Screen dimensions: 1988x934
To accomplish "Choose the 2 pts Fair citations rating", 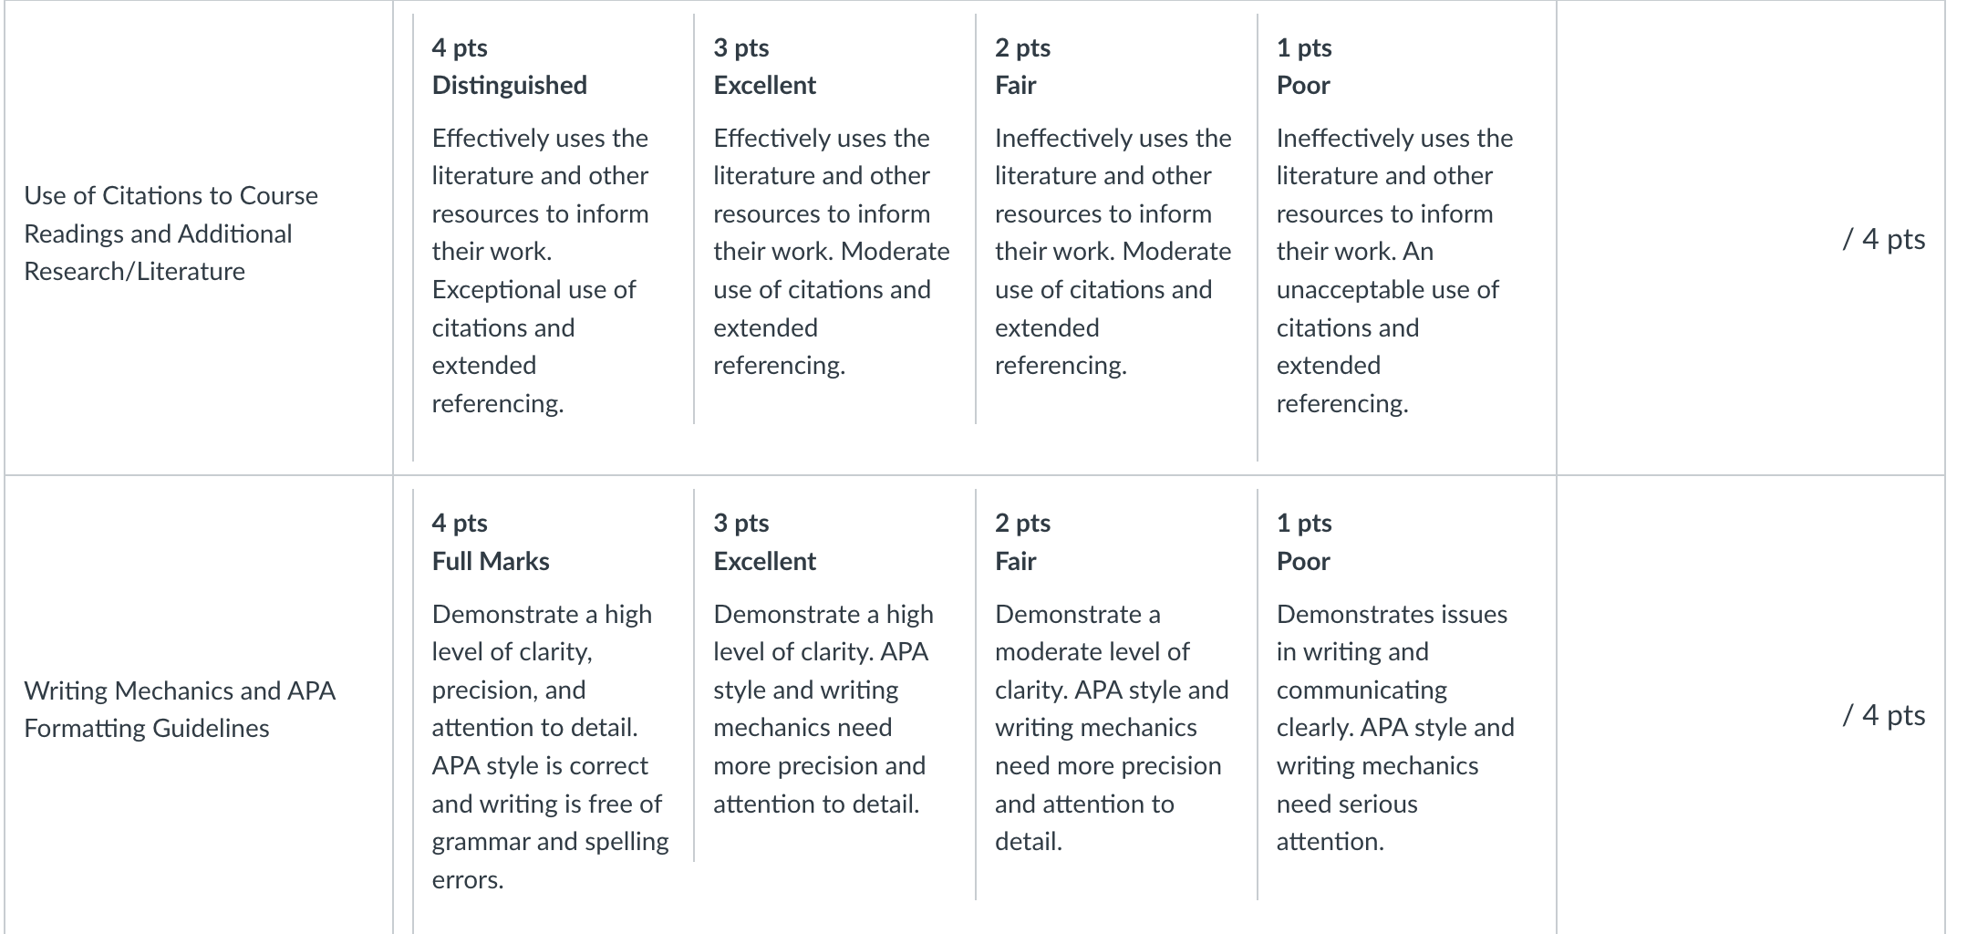I will point(1116,219).
